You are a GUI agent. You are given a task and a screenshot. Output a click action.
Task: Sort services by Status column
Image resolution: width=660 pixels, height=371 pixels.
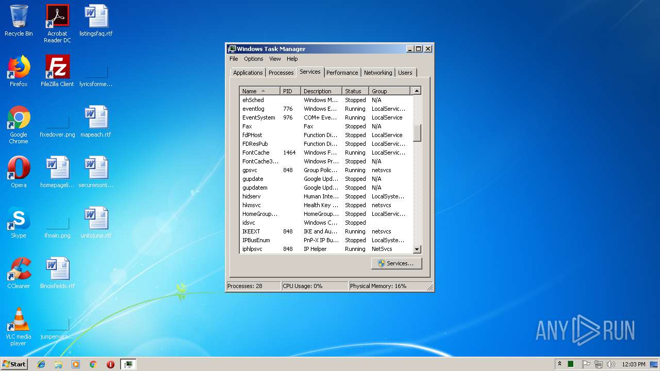[356, 91]
